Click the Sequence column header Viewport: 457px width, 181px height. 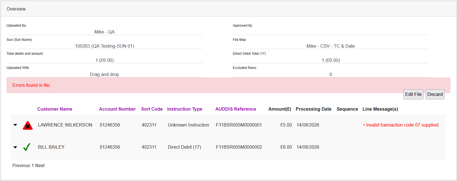pyautogui.click(x=347, y=109)
